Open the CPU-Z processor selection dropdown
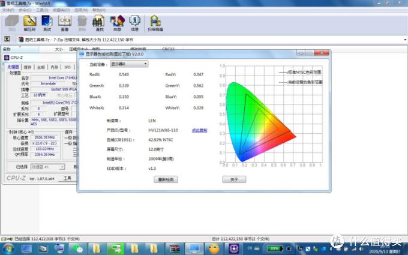This screenshot has width=408, height=255. click(x=47, y=167)
